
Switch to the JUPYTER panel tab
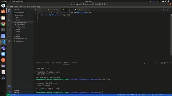pyautogui.click(x=74, y=63)
